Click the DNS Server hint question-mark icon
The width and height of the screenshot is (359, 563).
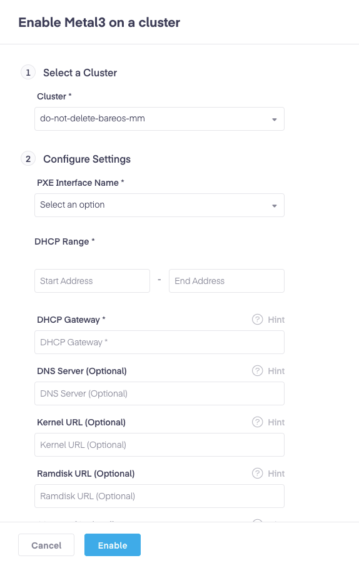tap(258, 370)
